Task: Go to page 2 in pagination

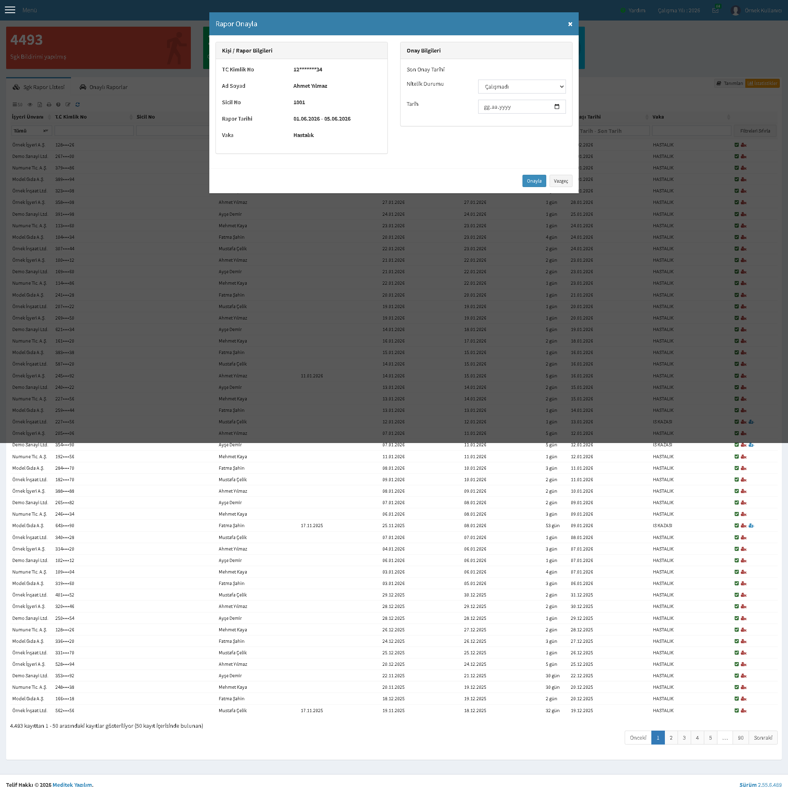Action: (671, 738)
